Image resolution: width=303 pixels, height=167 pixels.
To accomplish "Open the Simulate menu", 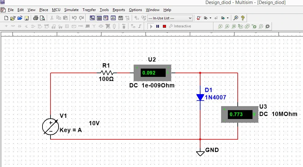I will [x=71, y=10].
